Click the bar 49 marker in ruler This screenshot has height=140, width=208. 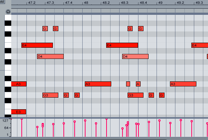161,3
